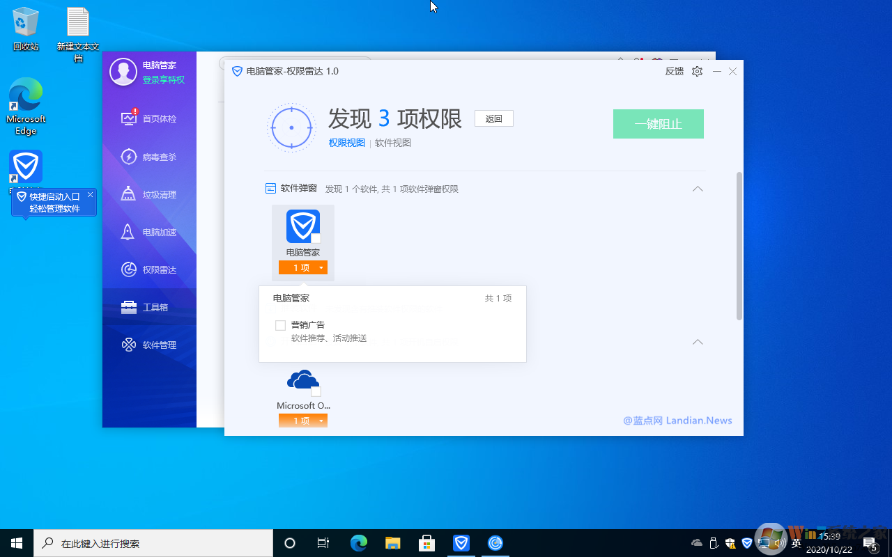Check the 营销广告 permission checkbox
Screen dimensions: 892x557
(x=280, y=324)
